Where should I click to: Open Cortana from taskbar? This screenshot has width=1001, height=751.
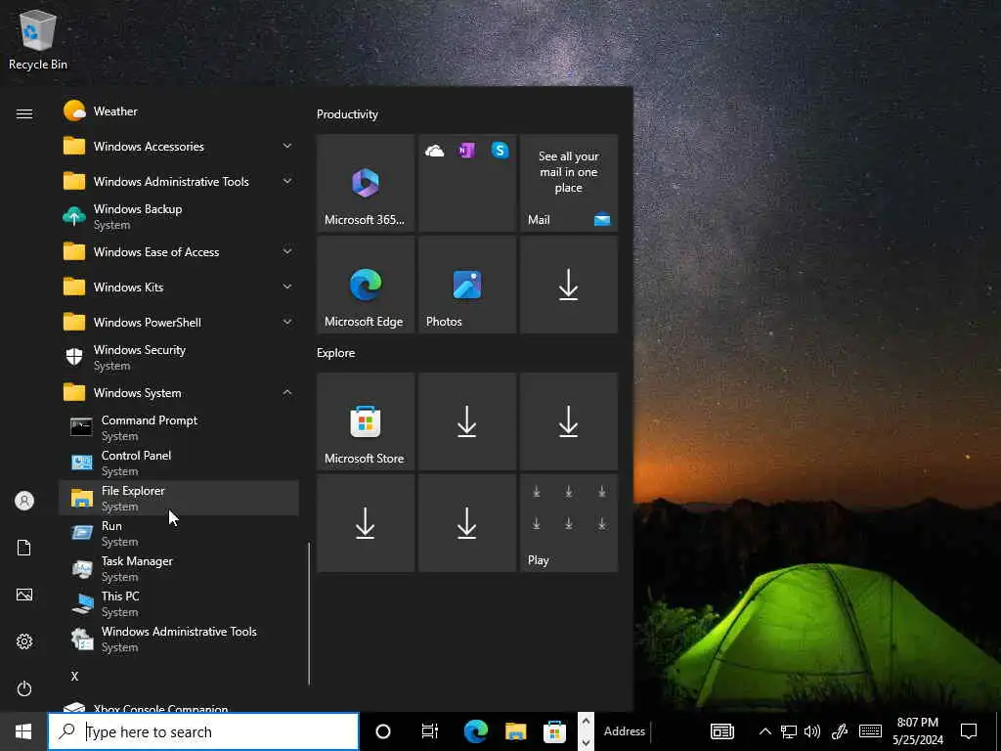click(383, 731)
